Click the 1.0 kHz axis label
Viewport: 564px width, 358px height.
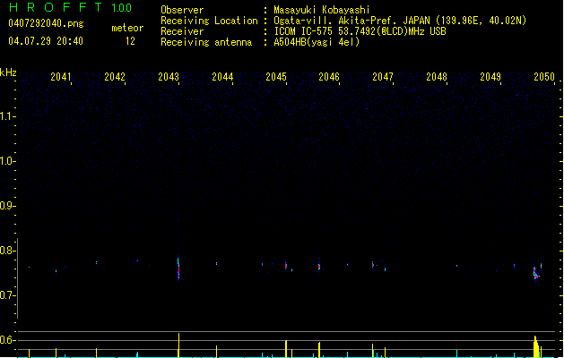click(x=7, y=161)
